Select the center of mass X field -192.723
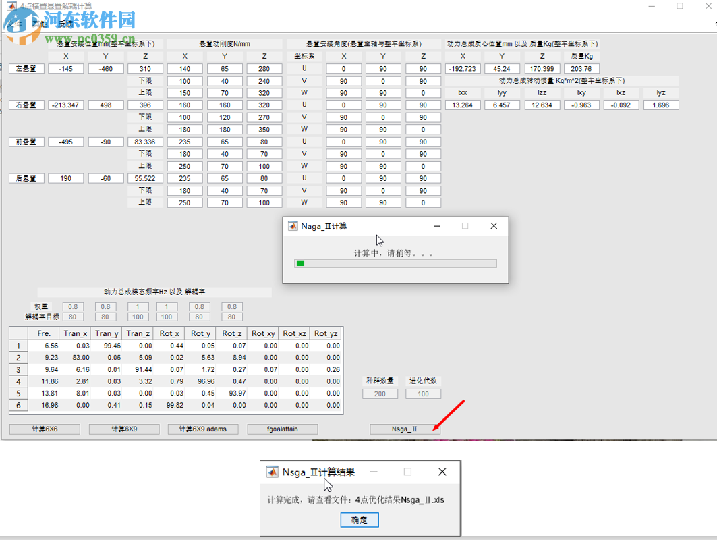This screenshot has width=717, height=540. coord(463,69)
